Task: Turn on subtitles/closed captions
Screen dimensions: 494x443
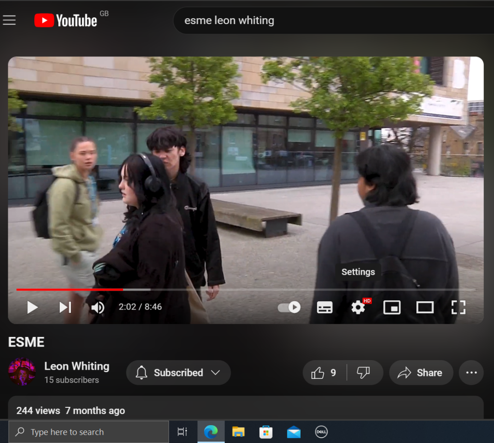Action: [325, 307]
